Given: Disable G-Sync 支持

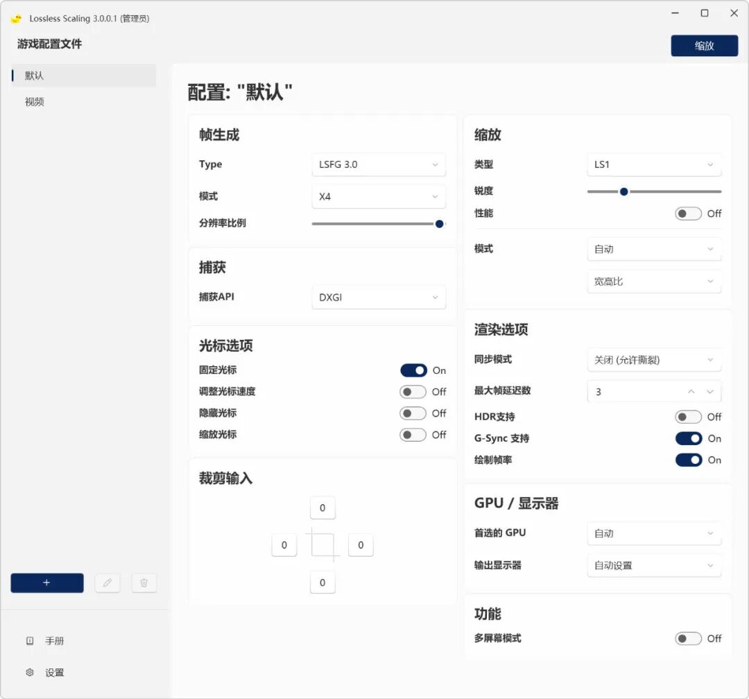Looking at the screenshot, I should [688, 438].
